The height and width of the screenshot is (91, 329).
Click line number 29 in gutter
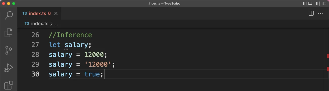coord(35,64)
